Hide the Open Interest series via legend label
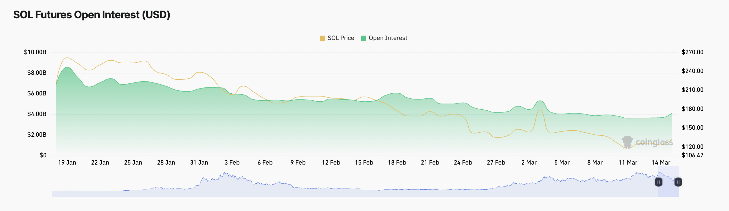The width and height of the screenshot is (729, 211). click(x=388, y=38)
